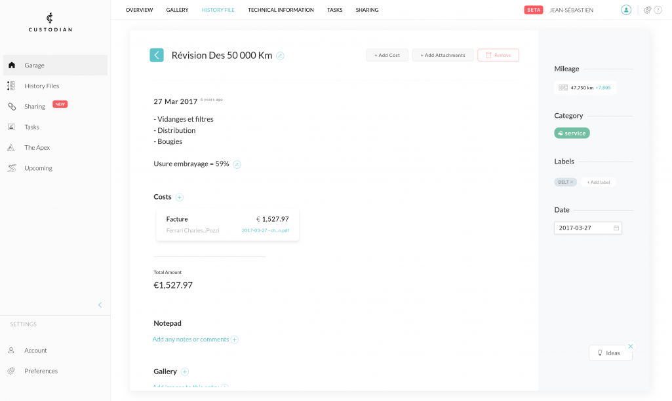672x401 pixels.
Task: Dismiss the Ideas widget
Action: [x=631, y=346]
